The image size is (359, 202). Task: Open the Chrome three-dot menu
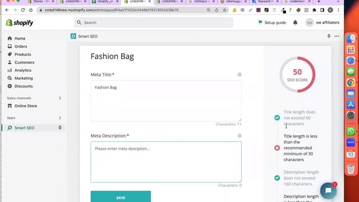(338, 10)
